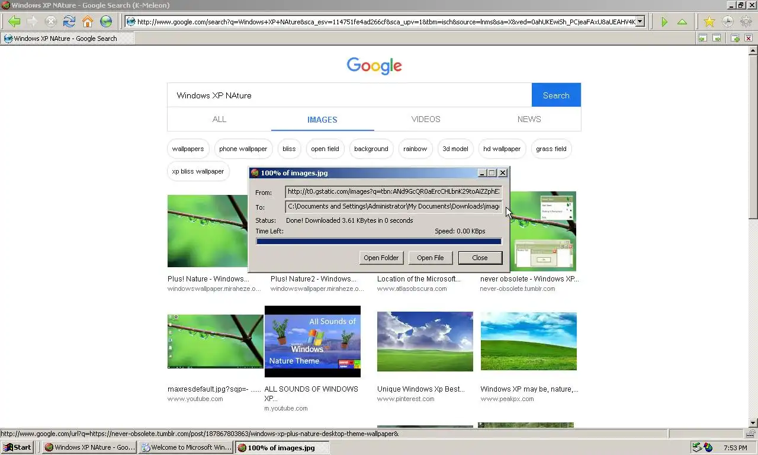Select the wallpapers filter chip

coord(188,149)
